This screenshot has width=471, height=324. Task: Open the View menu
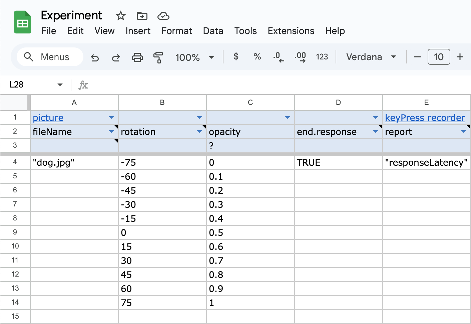coord(104,31)
